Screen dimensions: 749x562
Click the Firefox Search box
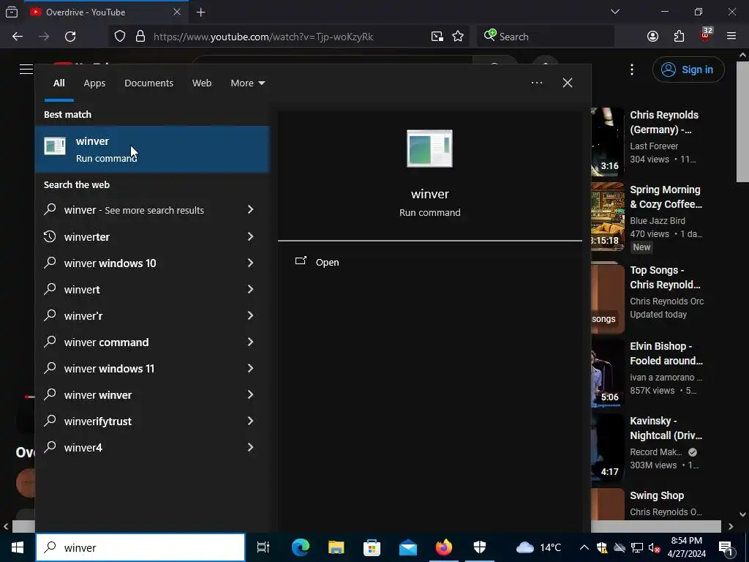click(546, 37)
